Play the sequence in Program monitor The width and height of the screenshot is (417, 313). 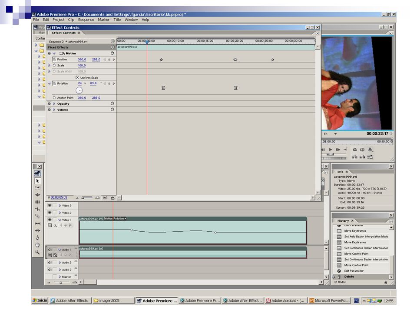[x=331, y=150]
